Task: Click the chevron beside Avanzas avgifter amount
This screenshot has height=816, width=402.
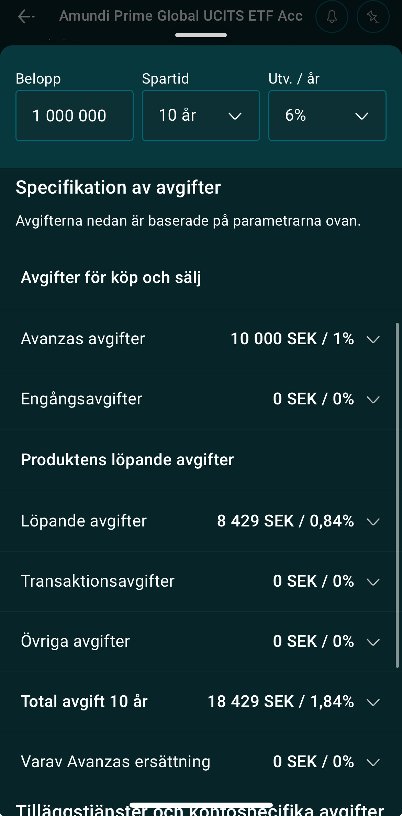Action: [x=373, y=339]
